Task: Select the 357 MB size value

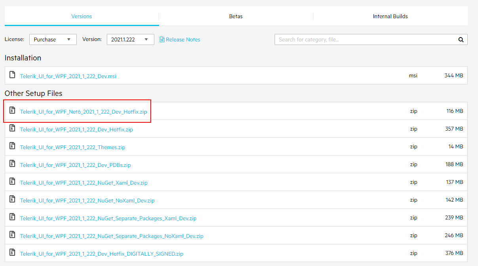Action: (454, 129)
